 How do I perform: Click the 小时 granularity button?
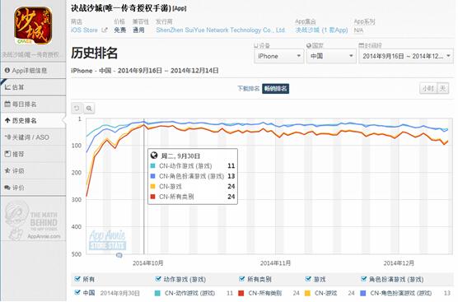tap(428, 88)
